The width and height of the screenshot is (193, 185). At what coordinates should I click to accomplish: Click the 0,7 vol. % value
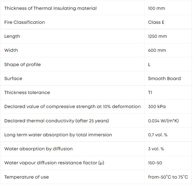[158, 135]
